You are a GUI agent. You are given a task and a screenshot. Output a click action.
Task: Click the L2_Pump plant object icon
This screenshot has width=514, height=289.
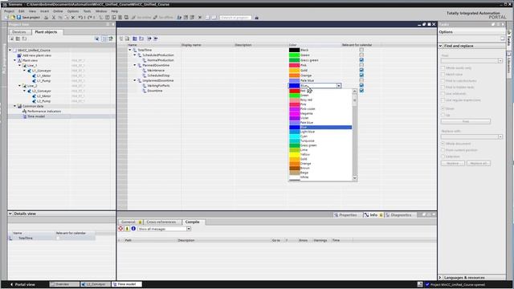34,101
